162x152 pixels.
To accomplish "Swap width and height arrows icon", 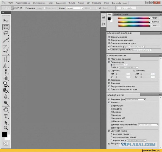I will [100, 8].
